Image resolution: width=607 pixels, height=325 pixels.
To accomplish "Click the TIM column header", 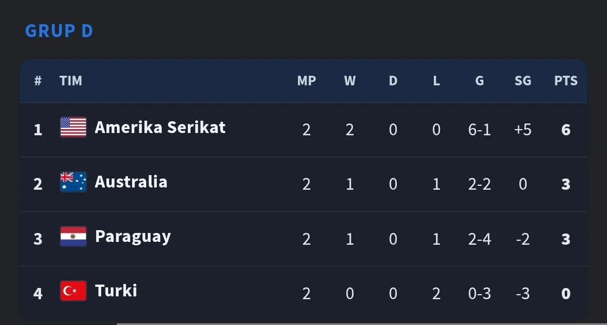I will (x=71, y=81).
